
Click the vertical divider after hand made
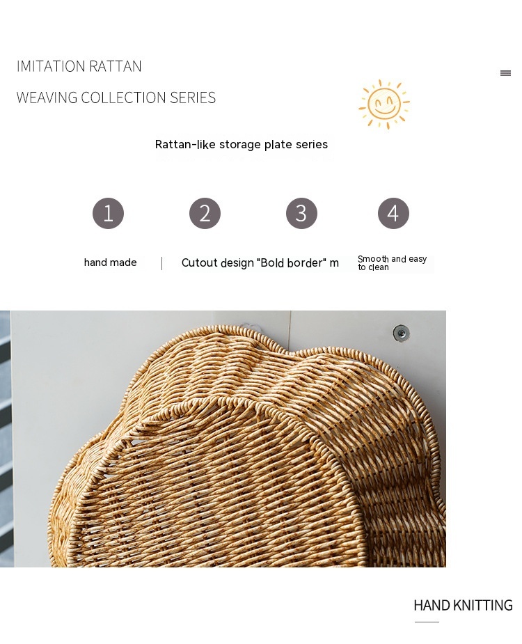[161, 263]
